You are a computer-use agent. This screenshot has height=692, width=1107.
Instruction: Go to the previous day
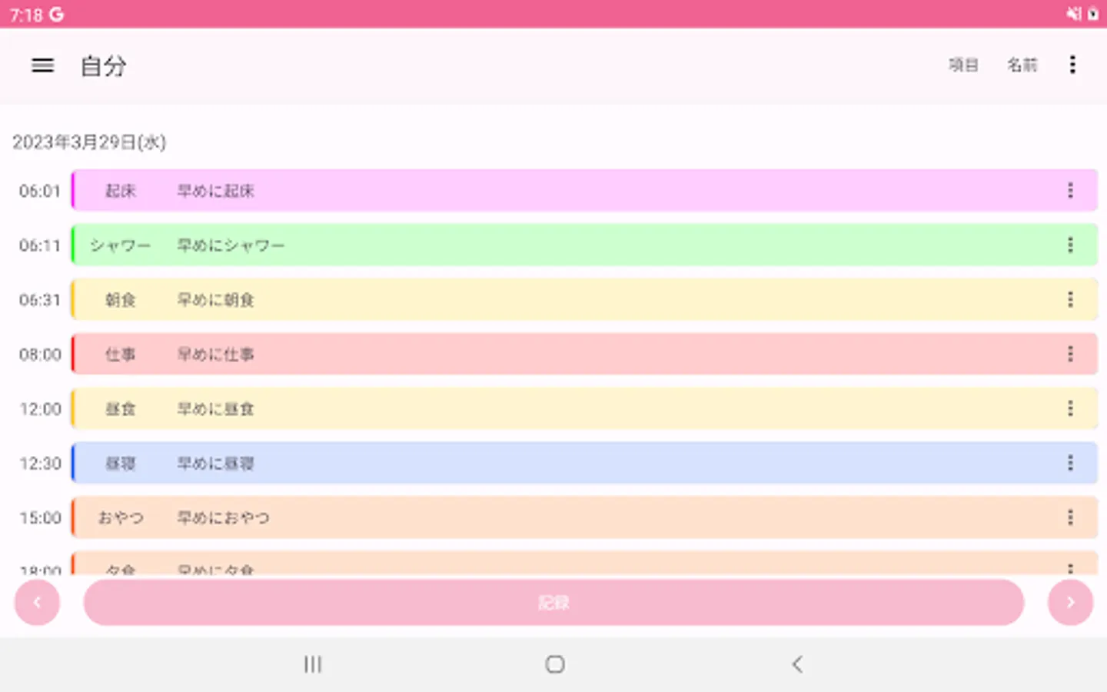coord(37,603)
